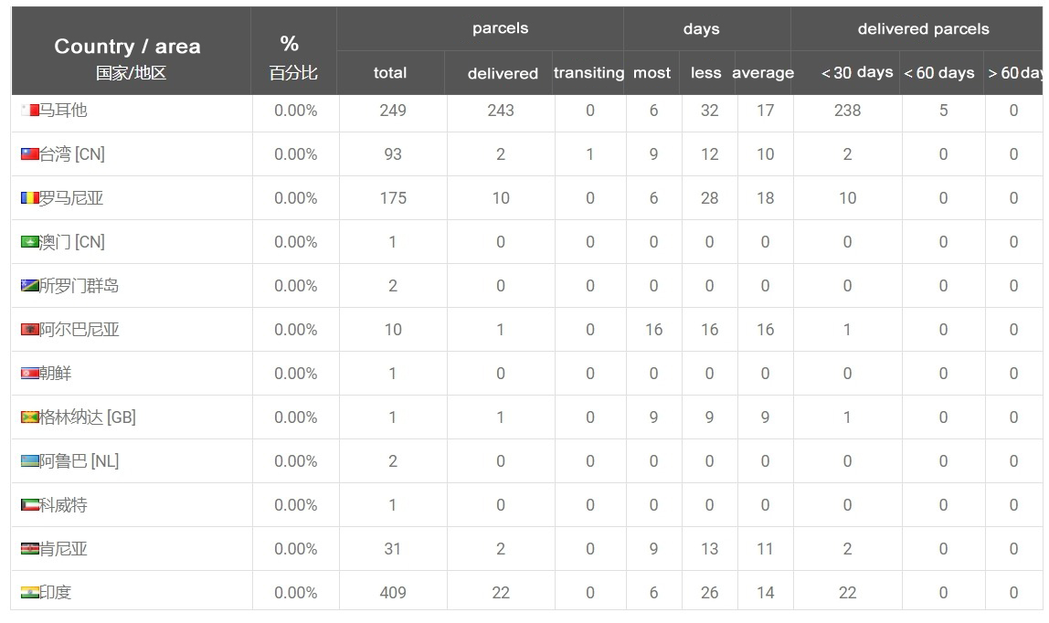The width and height of the screenshot is (1049, 623).
Task: Sort by the total parcels column header
Action: click(x=390, y=73)
